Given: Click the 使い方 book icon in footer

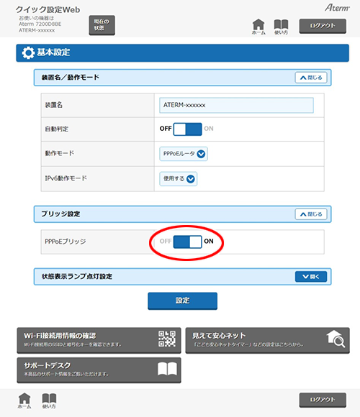Looking at the screenshot, I should (x=49, y=400).
